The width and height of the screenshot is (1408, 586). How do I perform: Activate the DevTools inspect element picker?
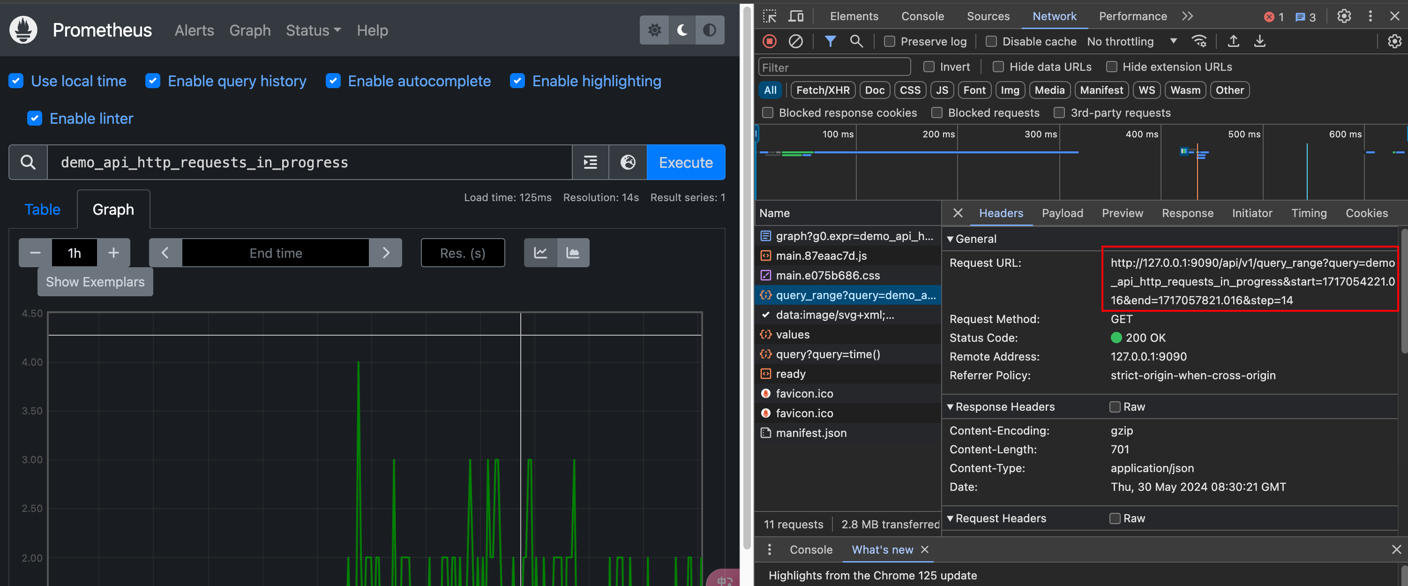770,16
